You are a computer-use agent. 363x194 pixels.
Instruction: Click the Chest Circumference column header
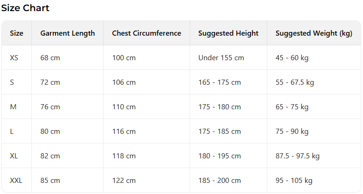tap(147, 33)
